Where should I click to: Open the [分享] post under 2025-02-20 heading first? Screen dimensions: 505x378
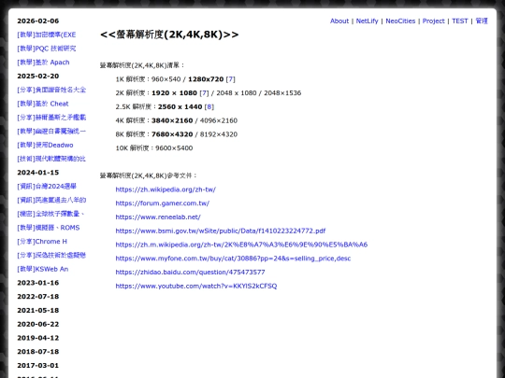point(51,90)
